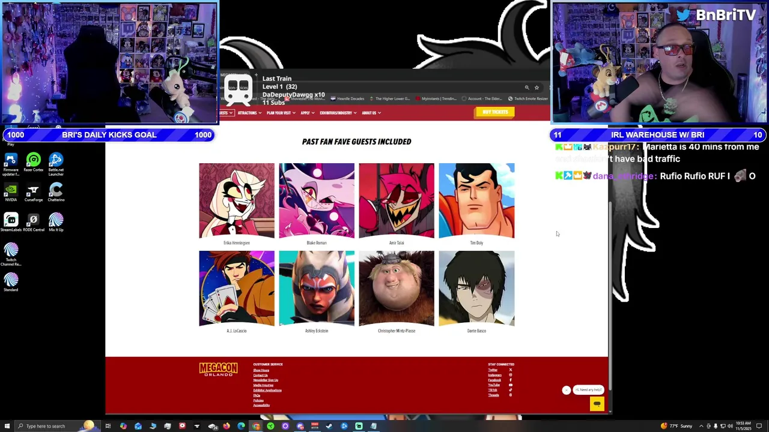Click the MEGACON Orlando footer logo
The width and height of the screenshot is (769, 432).
[218, 369]
